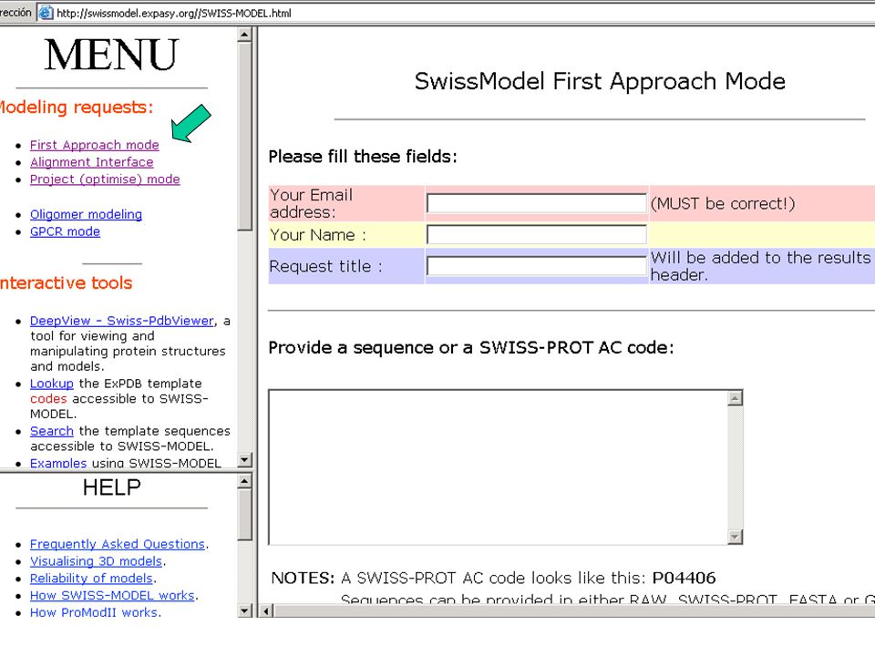Click the Your Name input field
875x656 pixels.
[536, 234]
